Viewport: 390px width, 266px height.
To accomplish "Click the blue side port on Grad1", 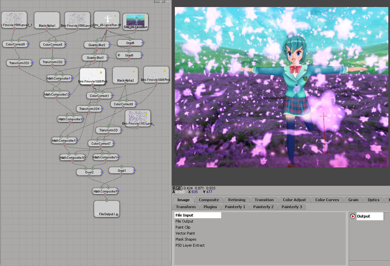I will point(135,170).
